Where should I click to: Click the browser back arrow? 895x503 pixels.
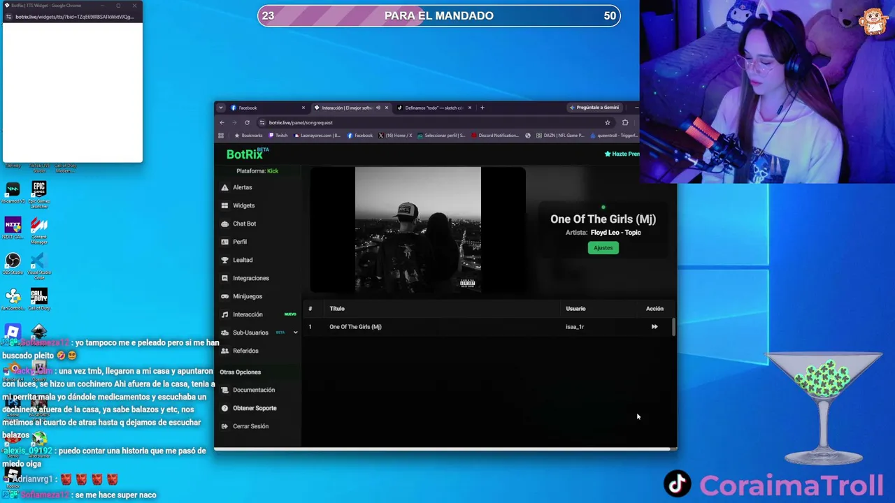pos(222,122)
